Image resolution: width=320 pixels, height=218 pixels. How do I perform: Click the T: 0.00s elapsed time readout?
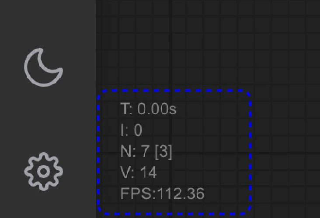click(x=148, y=109)
